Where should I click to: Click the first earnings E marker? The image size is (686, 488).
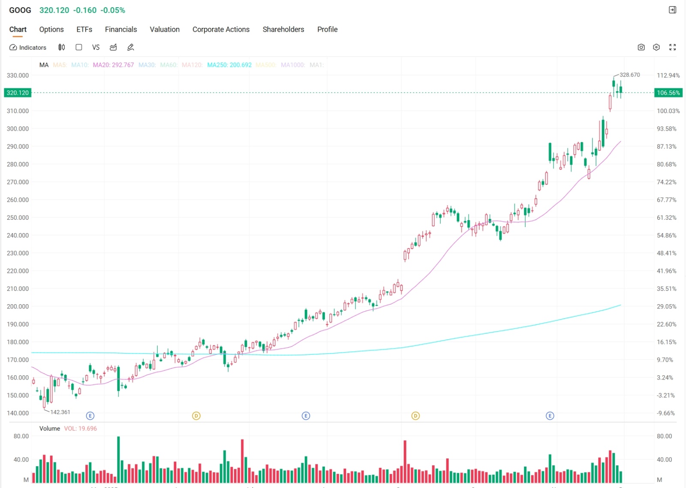(x=90, y=416)
